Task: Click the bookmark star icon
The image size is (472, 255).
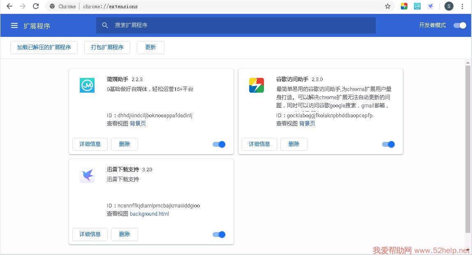Action: (387, 6)
